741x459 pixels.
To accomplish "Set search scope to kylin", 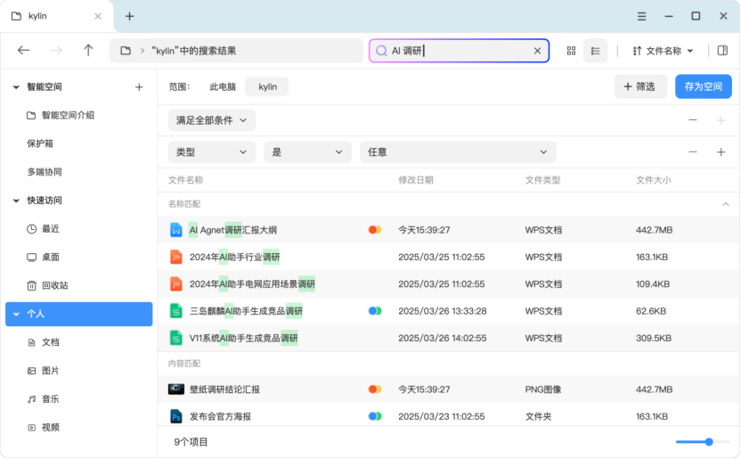I will coord(267,87).
